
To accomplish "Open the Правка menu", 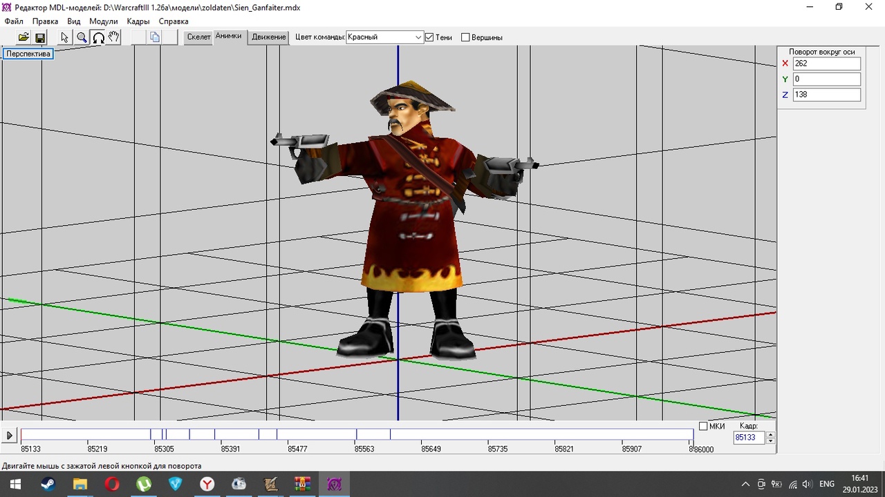I will 45,21.
